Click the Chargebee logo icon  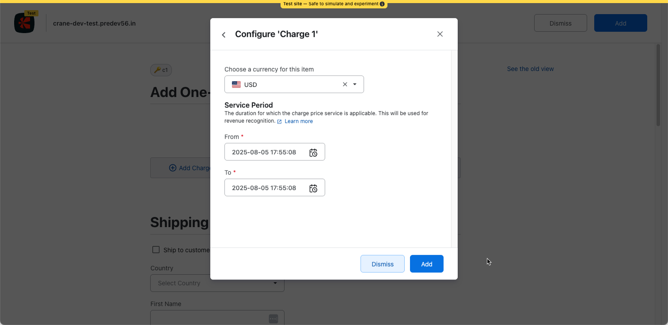coord(24,23)
